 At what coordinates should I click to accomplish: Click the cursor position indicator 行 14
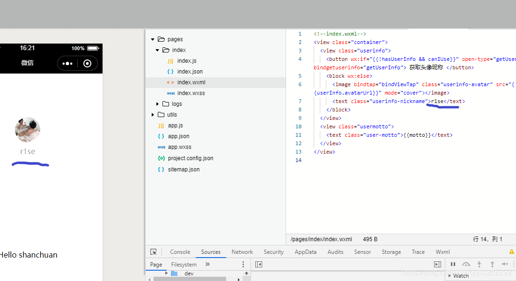pyautogui.click(x=487, y=239)
